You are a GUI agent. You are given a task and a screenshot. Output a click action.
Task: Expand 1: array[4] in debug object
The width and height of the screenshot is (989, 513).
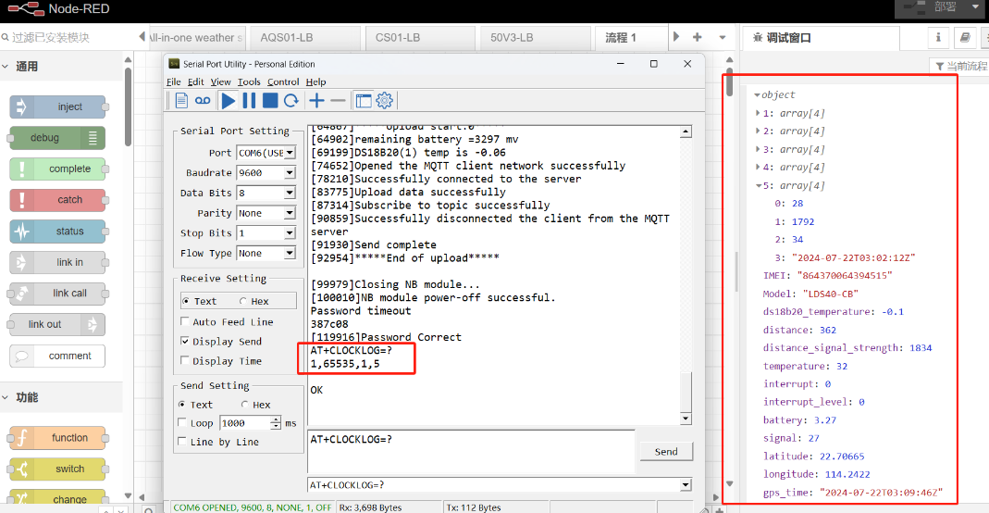[758, 113]
